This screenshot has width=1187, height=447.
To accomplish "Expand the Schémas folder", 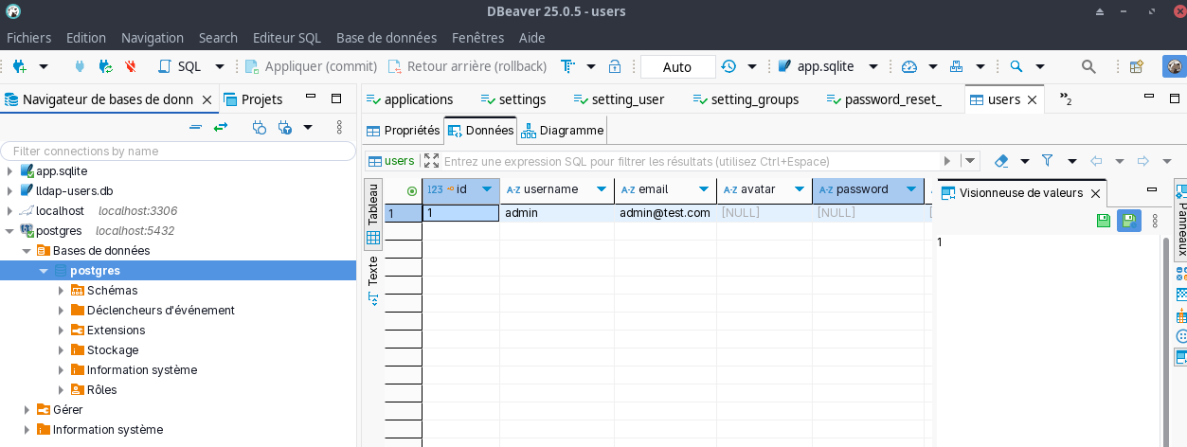I will (62, 291).
